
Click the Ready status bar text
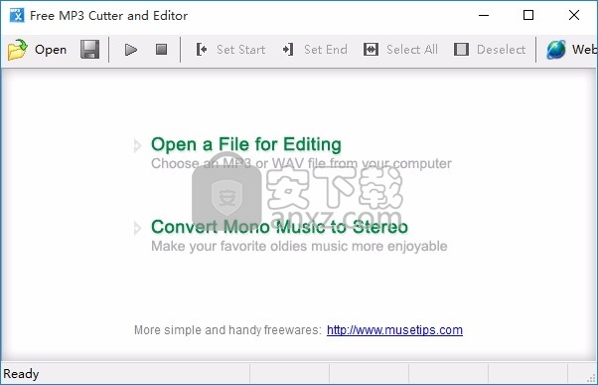click(21, 373)
